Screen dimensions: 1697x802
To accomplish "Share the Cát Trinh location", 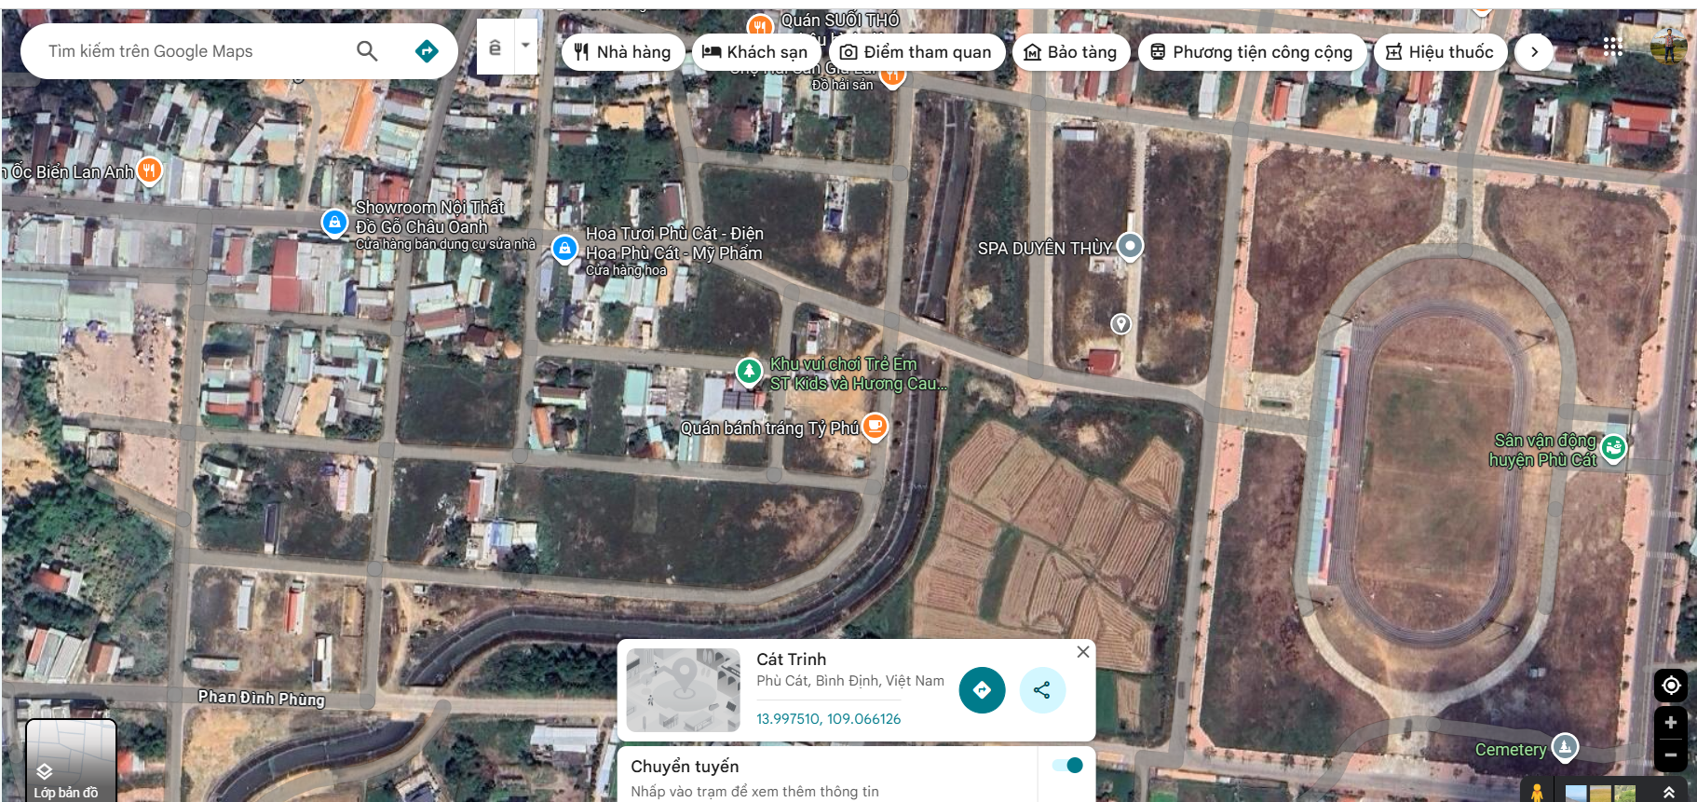I will click(1042, 690).
